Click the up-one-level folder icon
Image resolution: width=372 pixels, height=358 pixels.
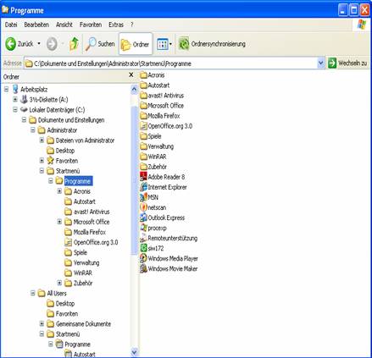click(x=74, y=44)
